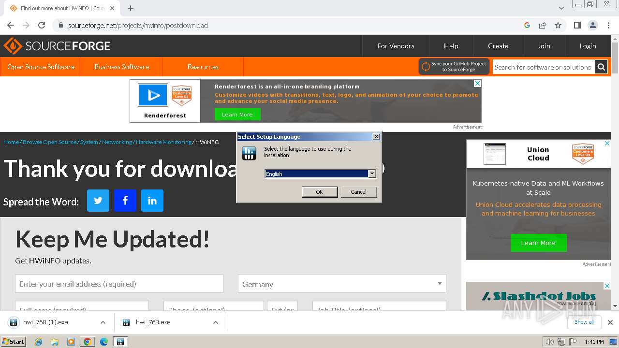Click the taskbar clock
The height and width of the screenshot is (348, 619).
(594, 342)
